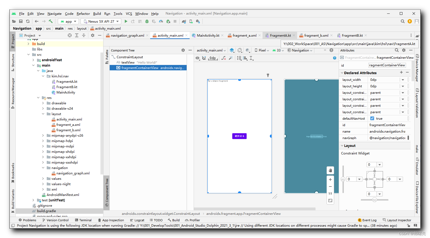The image size is (430, 238).
Task: Toggle the defaultNavHost true checkbox
Action: click(x=372, y=118)
